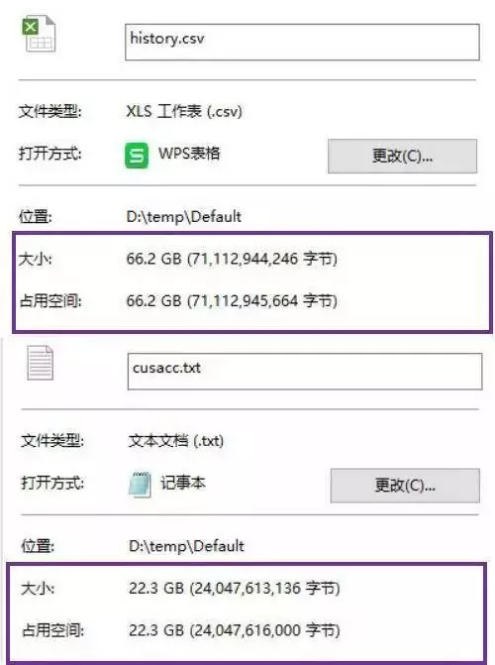495x665 pixels.
Task: Click the 记事本 notepad application icon
Action: [140, 484]
